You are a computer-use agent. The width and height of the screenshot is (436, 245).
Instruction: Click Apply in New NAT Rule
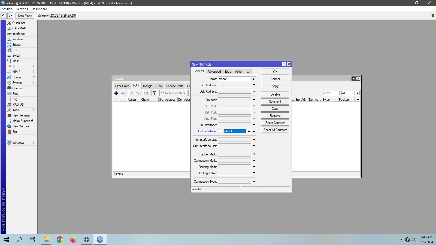pyautogui.click(x=275, y=86)
